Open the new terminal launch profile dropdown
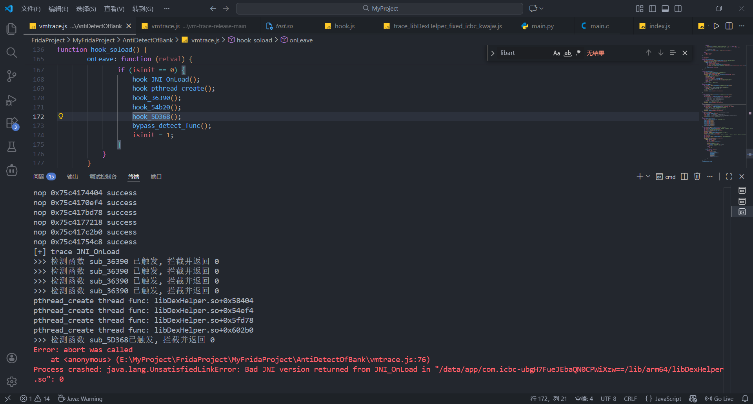 (648, 177)
